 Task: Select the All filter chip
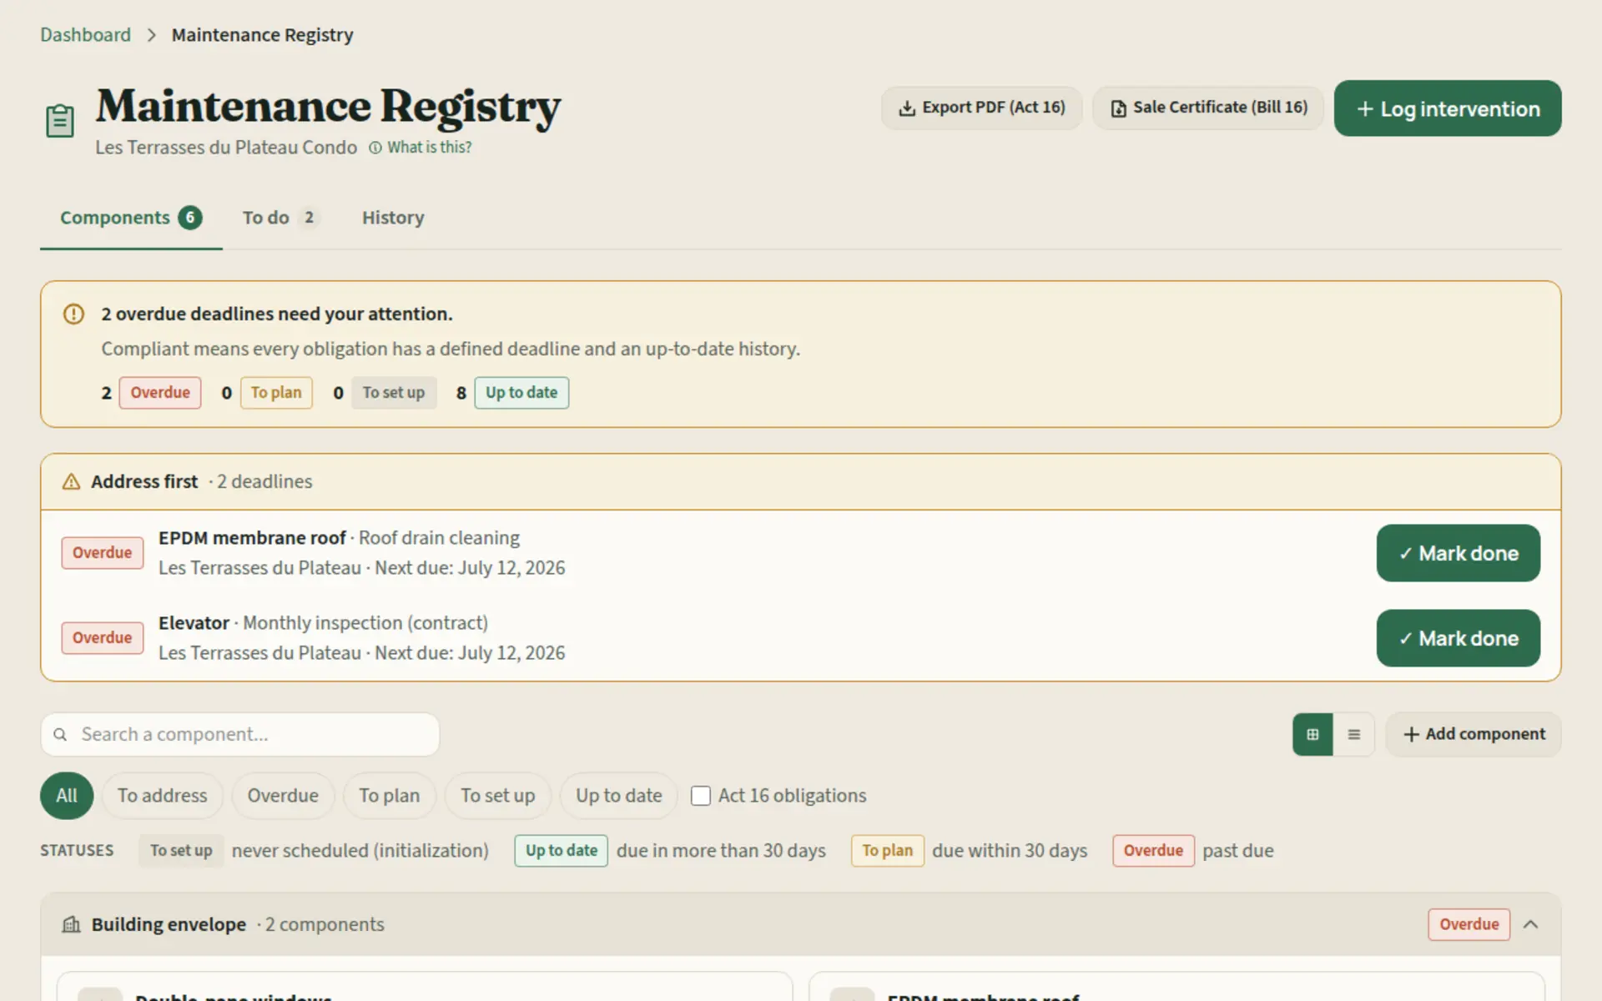click(67, 796)
